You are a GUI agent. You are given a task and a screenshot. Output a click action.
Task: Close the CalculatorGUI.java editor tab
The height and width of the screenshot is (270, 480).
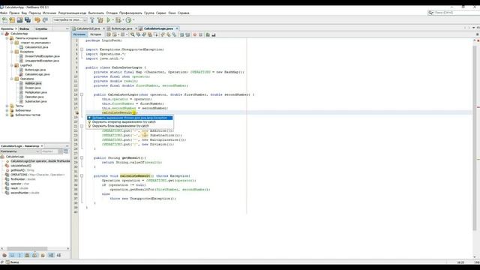coord(103,28)
